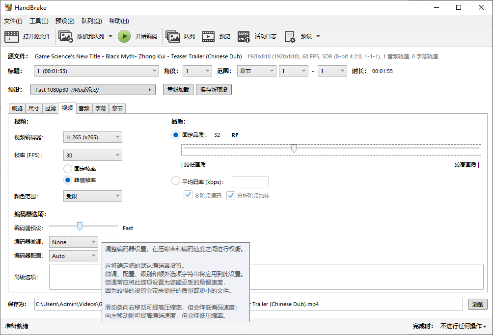Switch to the 音频 tab
493x335 pixels.
(x=84, y=108)
